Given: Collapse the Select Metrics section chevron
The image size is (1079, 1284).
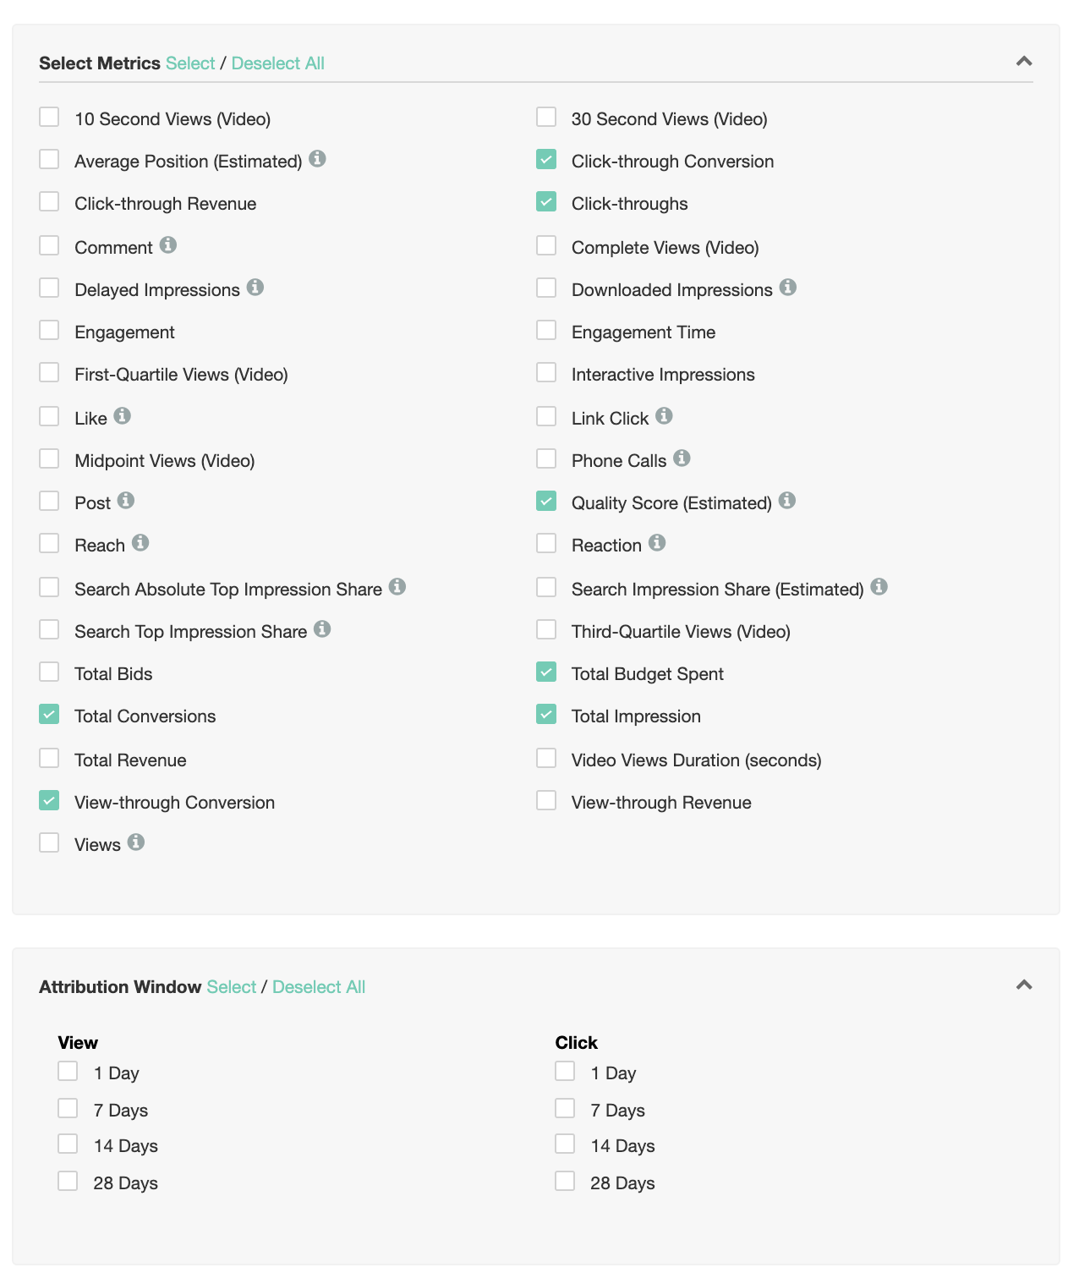Looking at the screenshot, I should tap(1024, 62).
